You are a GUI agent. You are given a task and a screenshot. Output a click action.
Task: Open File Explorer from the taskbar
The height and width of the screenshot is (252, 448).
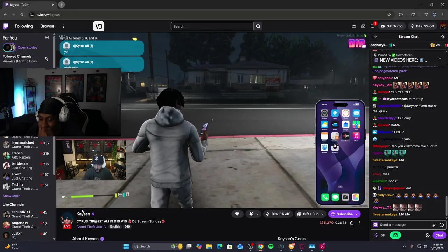pos(209,246)
